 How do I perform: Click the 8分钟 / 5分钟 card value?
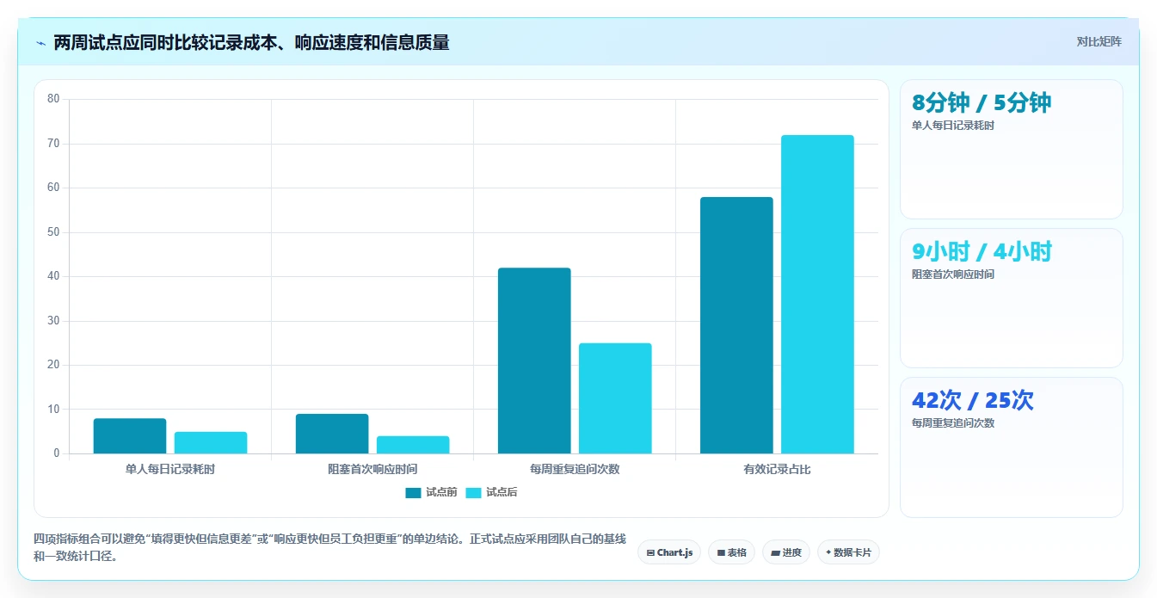coord(982,102)
